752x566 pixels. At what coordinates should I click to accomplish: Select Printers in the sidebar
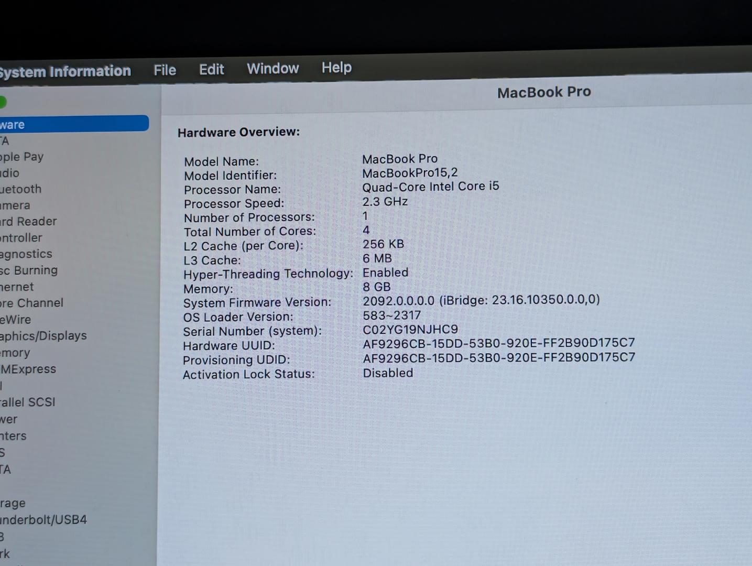tap(13, 436)
